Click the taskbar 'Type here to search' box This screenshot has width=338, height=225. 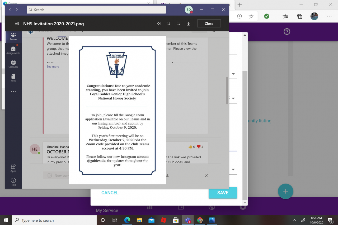pos(55,220)
